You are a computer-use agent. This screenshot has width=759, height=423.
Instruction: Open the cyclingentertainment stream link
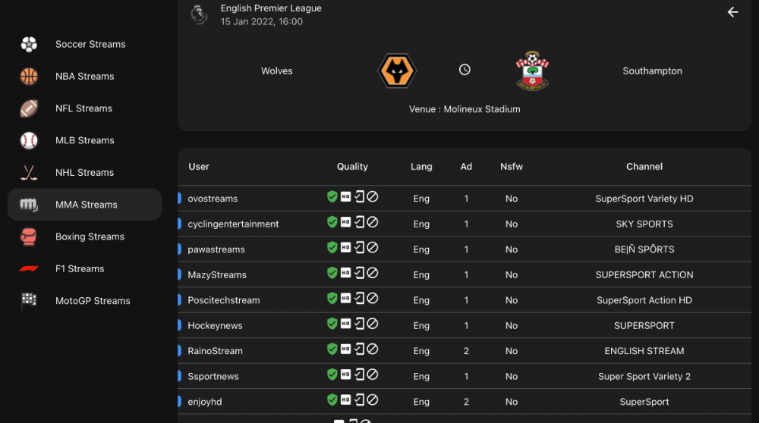click(233, 224)
